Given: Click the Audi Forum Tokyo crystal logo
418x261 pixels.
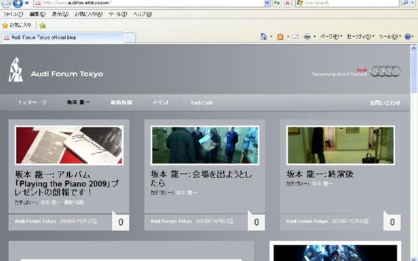Looking at the screenshot, I should [x=16, y=70].
